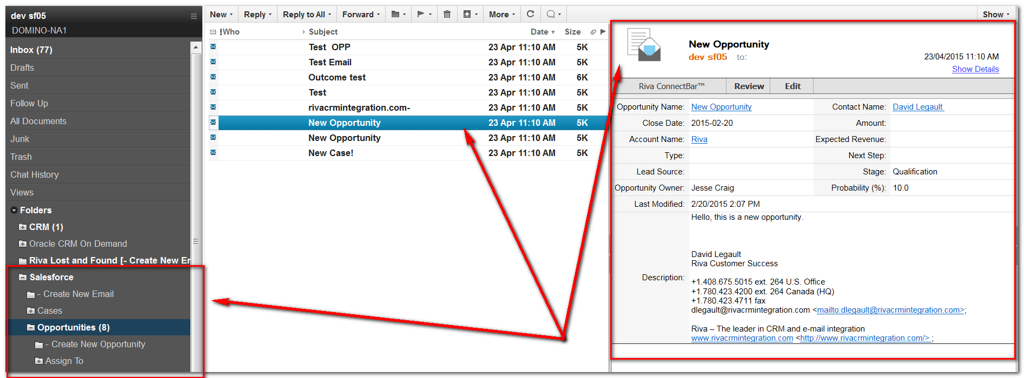Collapse the Folders section
Image resolution: width=1024 pixels, height=378 pixels.
[14, 211]
